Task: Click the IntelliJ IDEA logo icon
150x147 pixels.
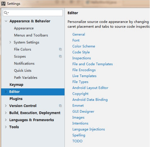Action: pos(3,4)
